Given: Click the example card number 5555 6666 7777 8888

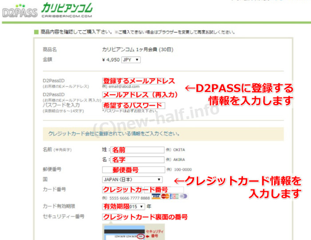Looking at the screenshot, I should (130, 198).
